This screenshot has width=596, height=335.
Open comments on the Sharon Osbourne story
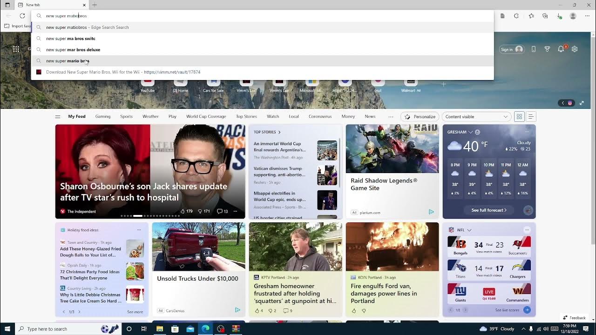(x=223, y=211)
